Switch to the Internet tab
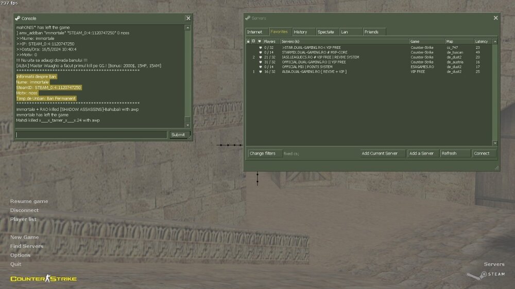This screenshot has height=289, width=515. (256, 32)
